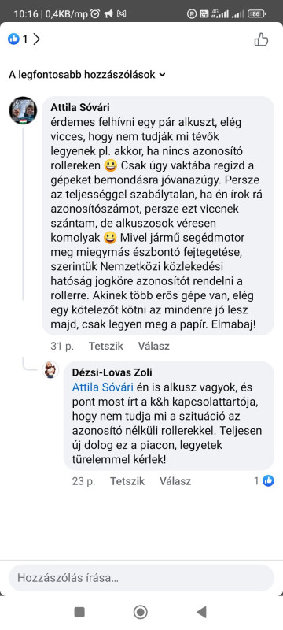This screenshot has height=630, width=283.
Task: Tap the thumbs-up like icon at top right
Action: [x=261, y=39]
